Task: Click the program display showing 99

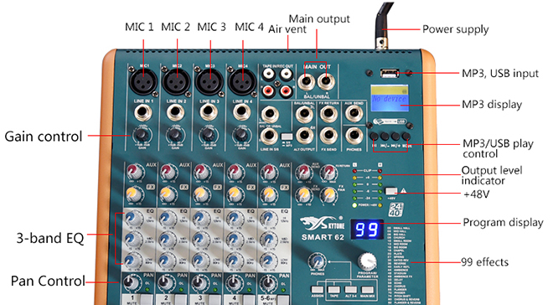Action: (367, 230)
